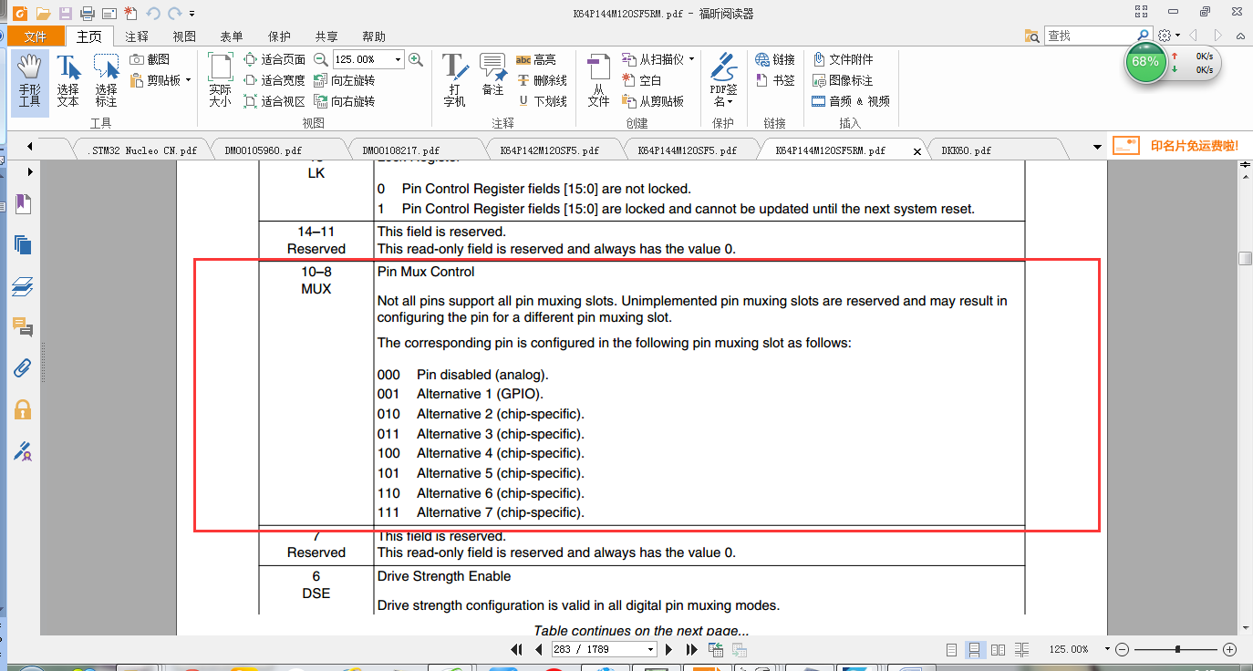Viewport: 1253px width, 671px height.
Task: Open the Bookmarks side panel
Action: pyautogui.click(x=23, y=204)
